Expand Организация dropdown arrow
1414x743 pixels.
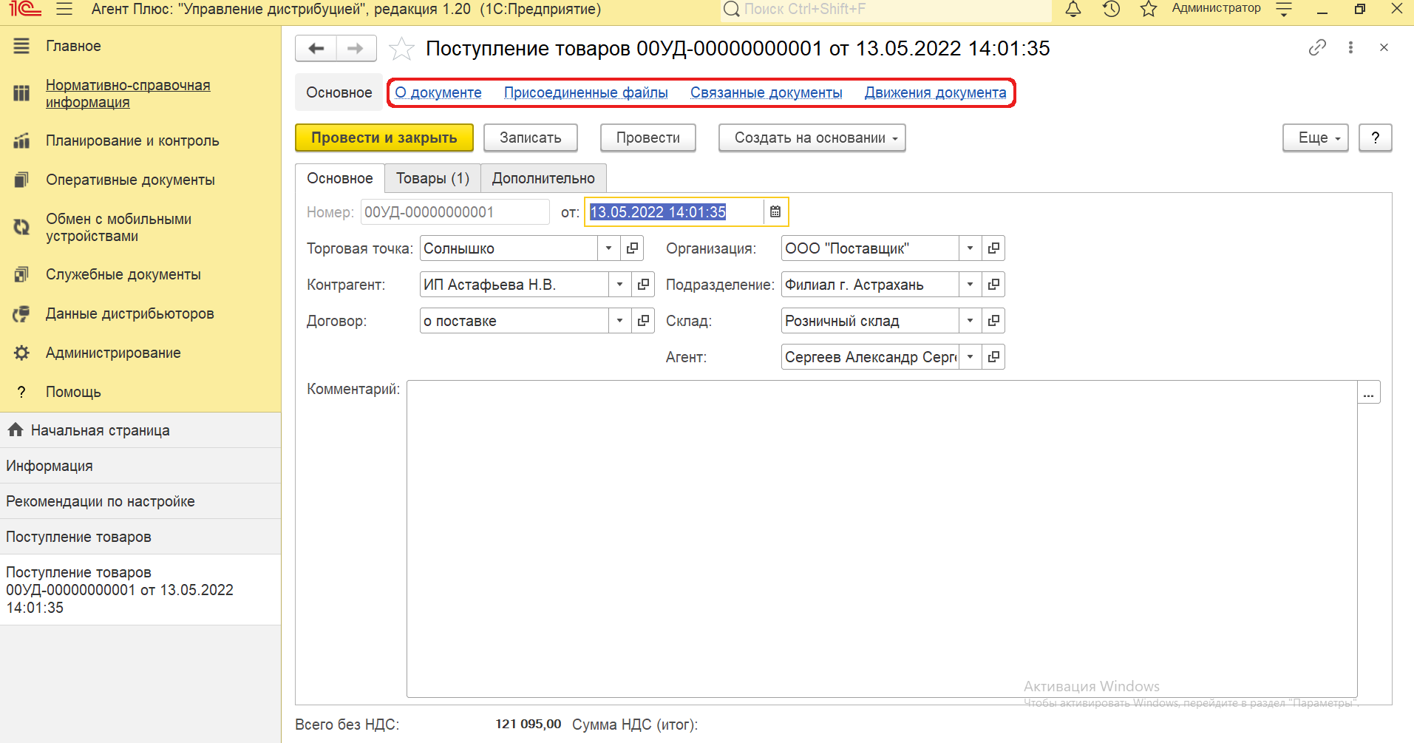point(970,248)
